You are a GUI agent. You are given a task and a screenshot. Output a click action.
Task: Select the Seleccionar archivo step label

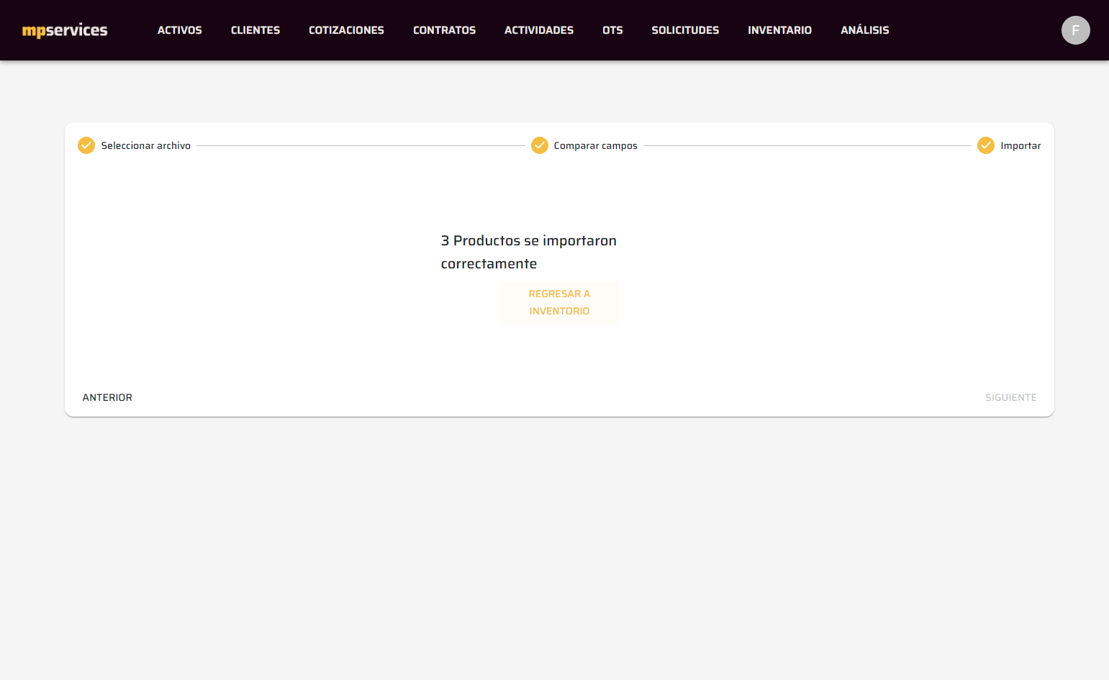(146, 145)
